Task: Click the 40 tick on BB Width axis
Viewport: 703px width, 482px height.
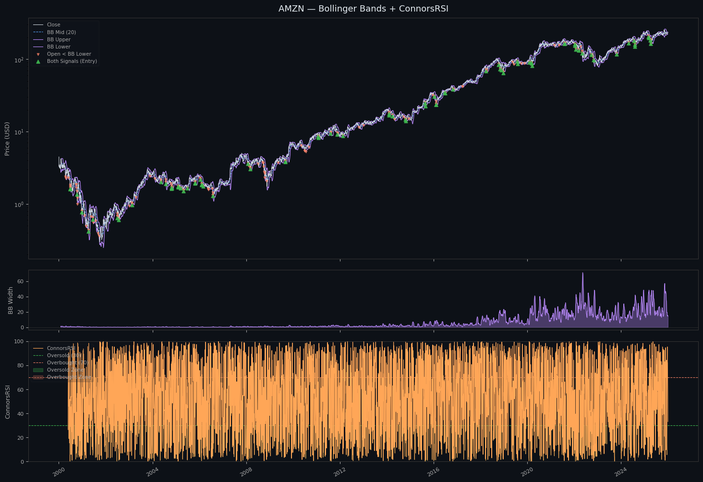Action: coord(21,297)
